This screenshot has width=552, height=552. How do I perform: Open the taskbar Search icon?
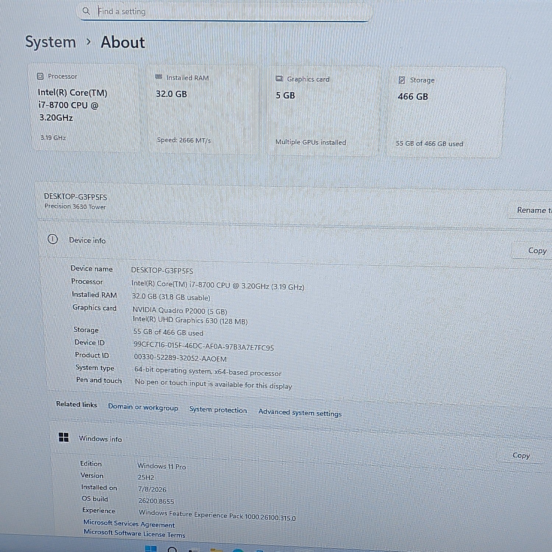coord(172,549)
